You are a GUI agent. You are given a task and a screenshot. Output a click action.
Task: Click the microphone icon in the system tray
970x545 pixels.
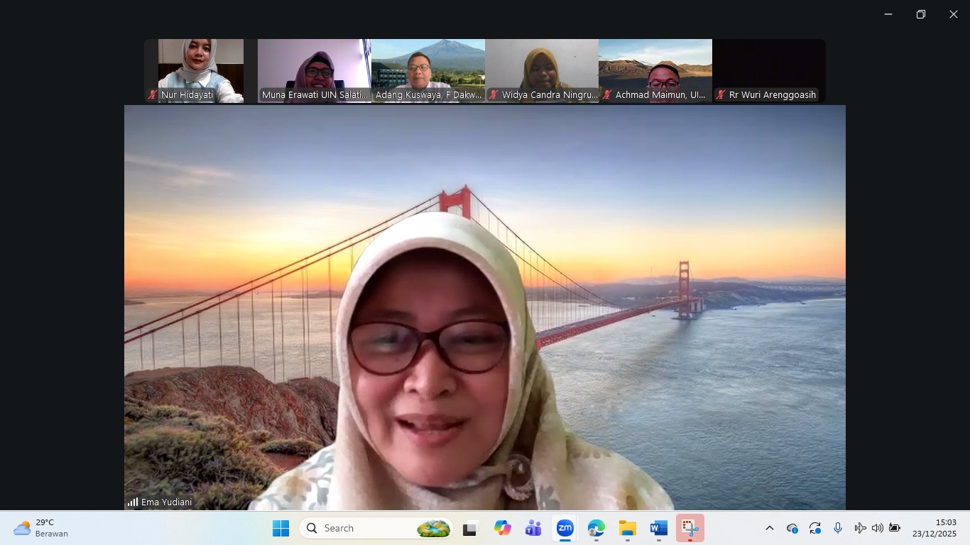[x=838, y=528]
